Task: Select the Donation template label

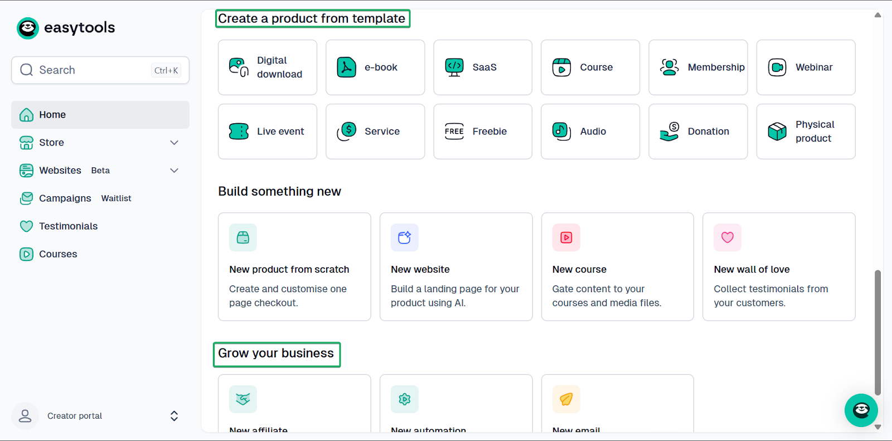Action: [x=708, y=132]
